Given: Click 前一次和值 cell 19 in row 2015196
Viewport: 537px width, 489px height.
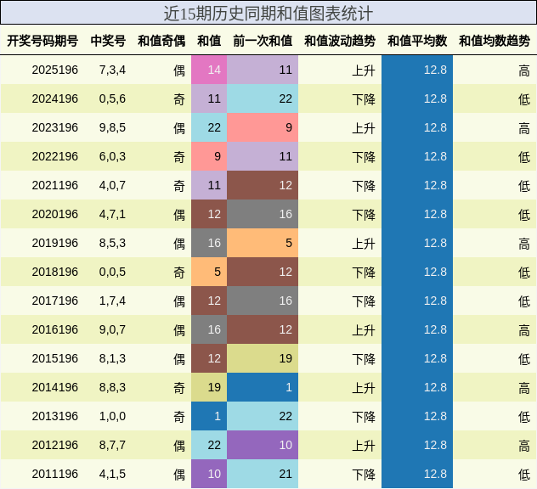Looking at the screenshot, I should [x=263, y=358].
